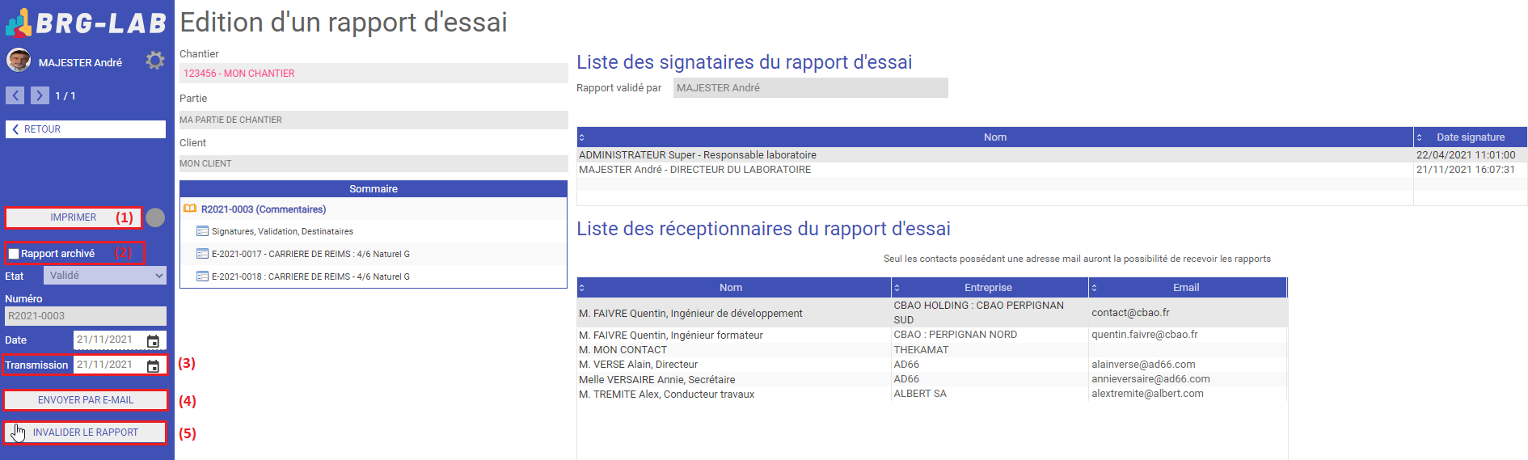Viewport: 1528px width, 460px height.
Task: Click the Transmission date field
Action: 110,365
